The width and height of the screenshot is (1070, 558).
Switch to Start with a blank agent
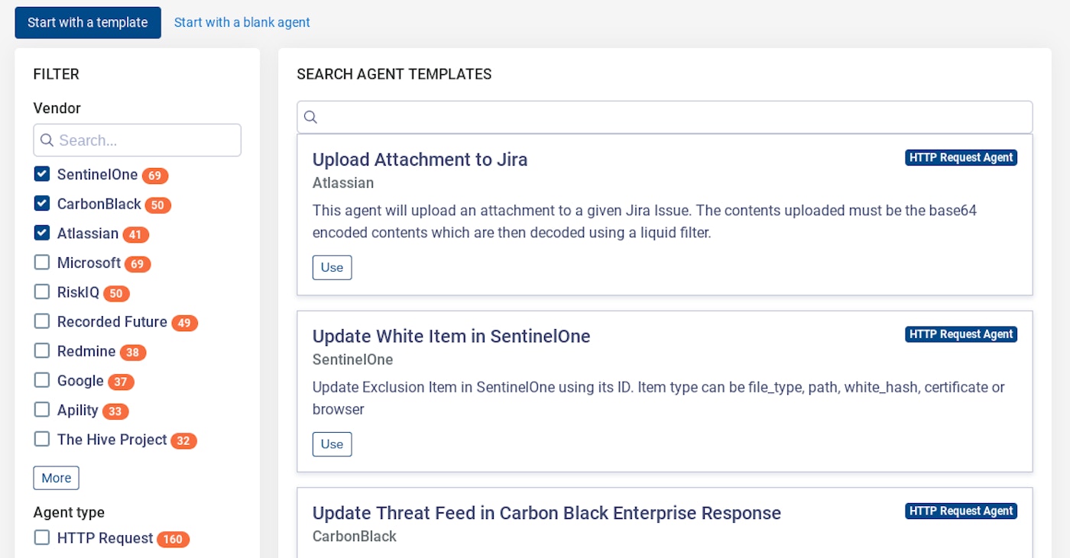tap(242, 23)
